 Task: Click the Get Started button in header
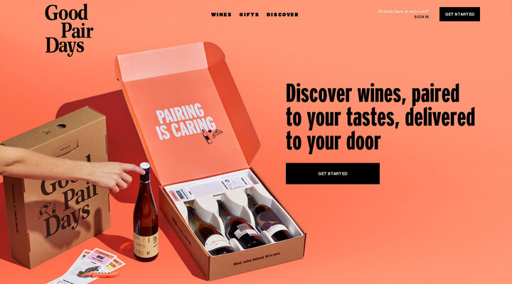coord(459,14)
